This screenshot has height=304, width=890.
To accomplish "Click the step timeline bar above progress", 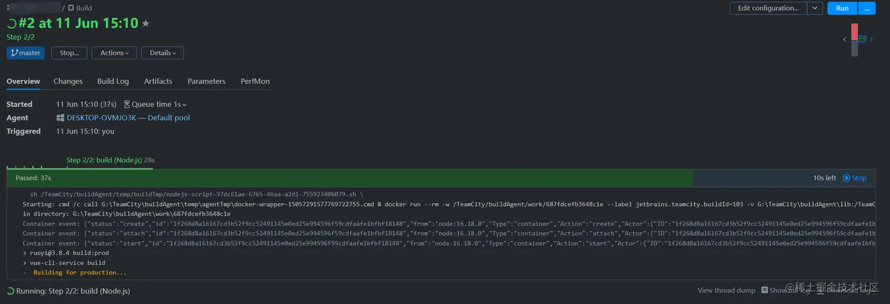I will [x=79, y=168].
